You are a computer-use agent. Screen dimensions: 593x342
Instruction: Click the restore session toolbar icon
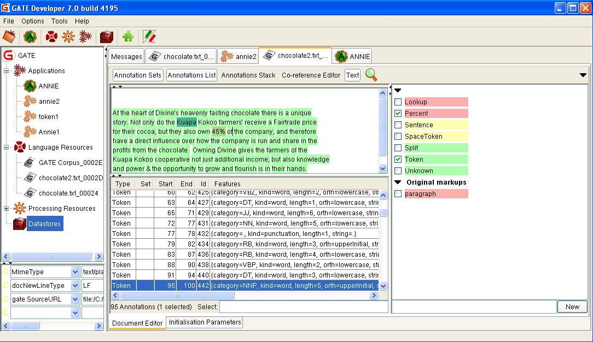[x=9, y=37]
